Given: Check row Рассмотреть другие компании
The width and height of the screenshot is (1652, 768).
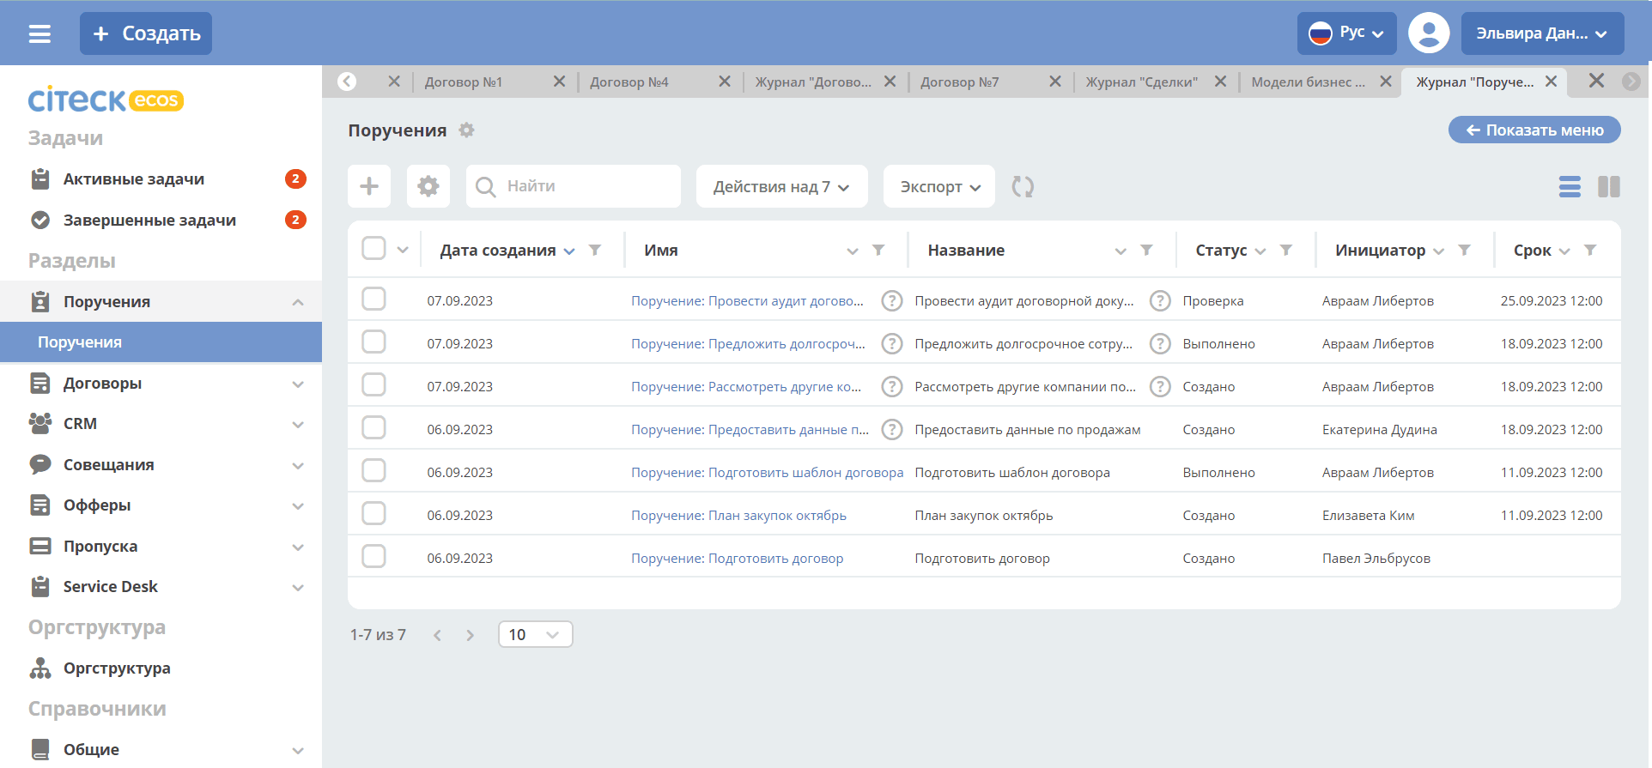Looking at the screenshot, I should coord(374,384).
